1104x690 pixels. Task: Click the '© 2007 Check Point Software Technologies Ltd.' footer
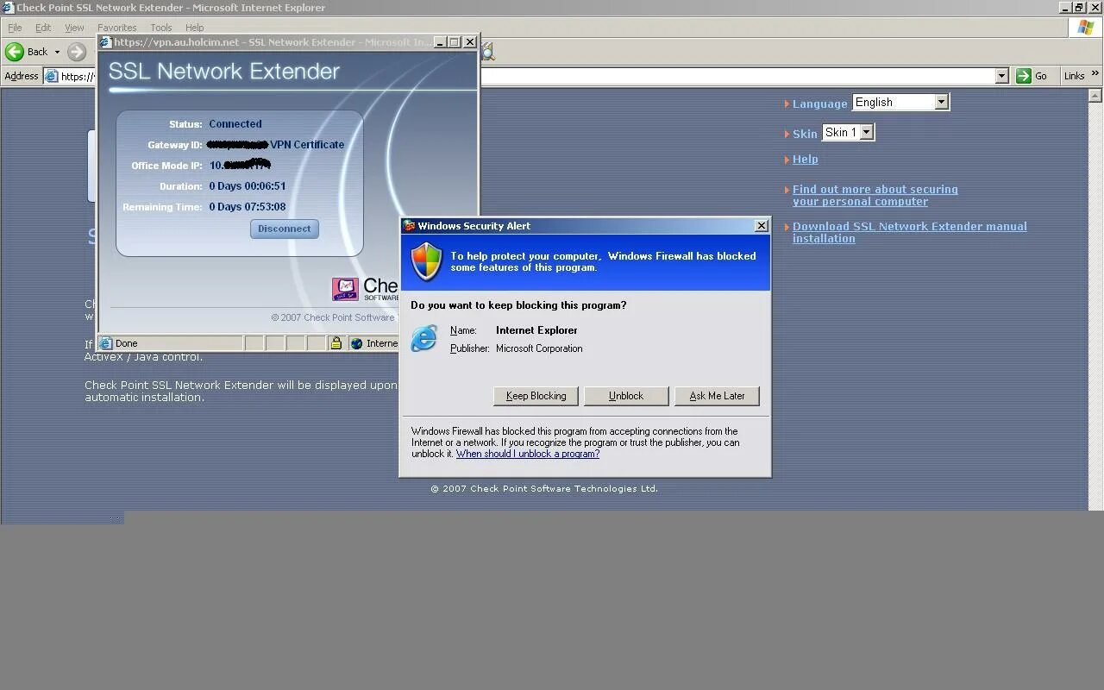[544, 488]
